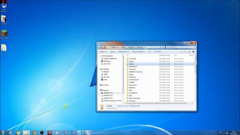
Task: Expand the address bar history dropdown
Action: [x=160, y=47]
